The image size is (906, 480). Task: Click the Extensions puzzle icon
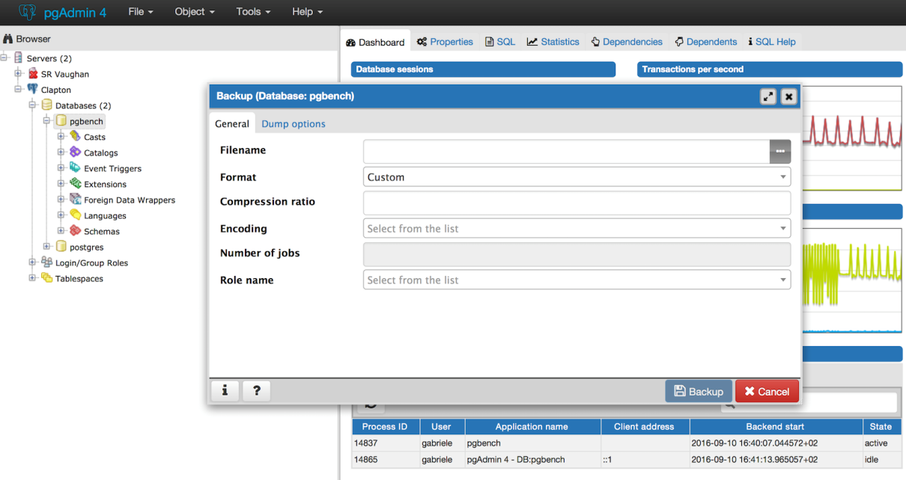(75, 184)
